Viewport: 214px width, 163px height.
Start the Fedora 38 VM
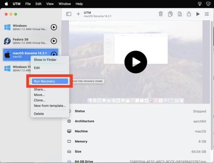point(54,41)
